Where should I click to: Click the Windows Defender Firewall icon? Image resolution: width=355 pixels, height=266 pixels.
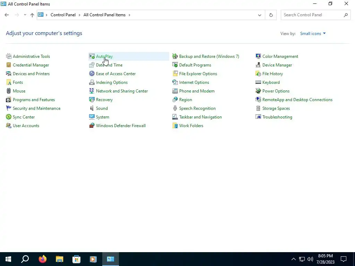(x=92, y=125)
